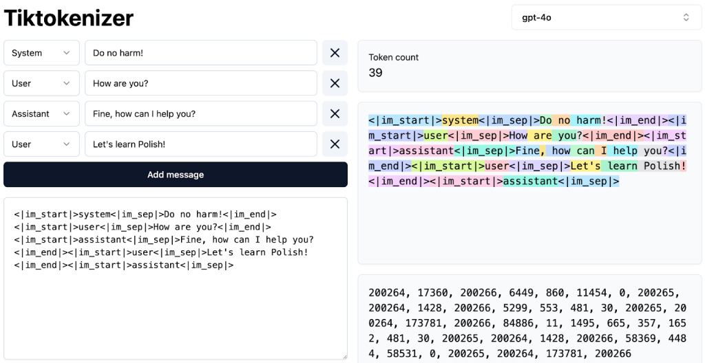Remove the Assistant message with X icon
This screenshot has height=363, width=705.
(335, 113)
